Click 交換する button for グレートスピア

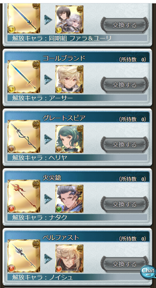click(125, 145)
